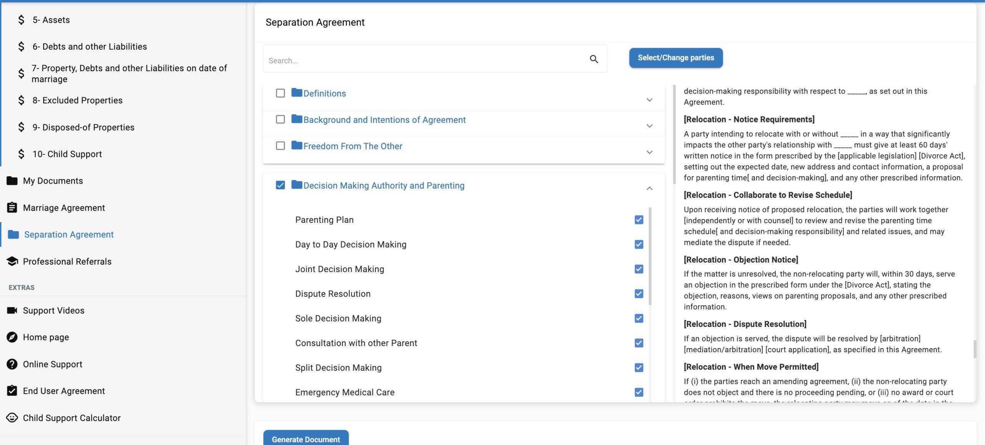Click the Support Videos camera icon
The image size is (985, 445).
point(12,310)
